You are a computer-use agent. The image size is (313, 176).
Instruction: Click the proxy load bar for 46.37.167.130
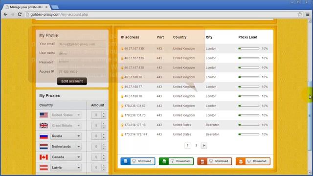tap(249, 49)
